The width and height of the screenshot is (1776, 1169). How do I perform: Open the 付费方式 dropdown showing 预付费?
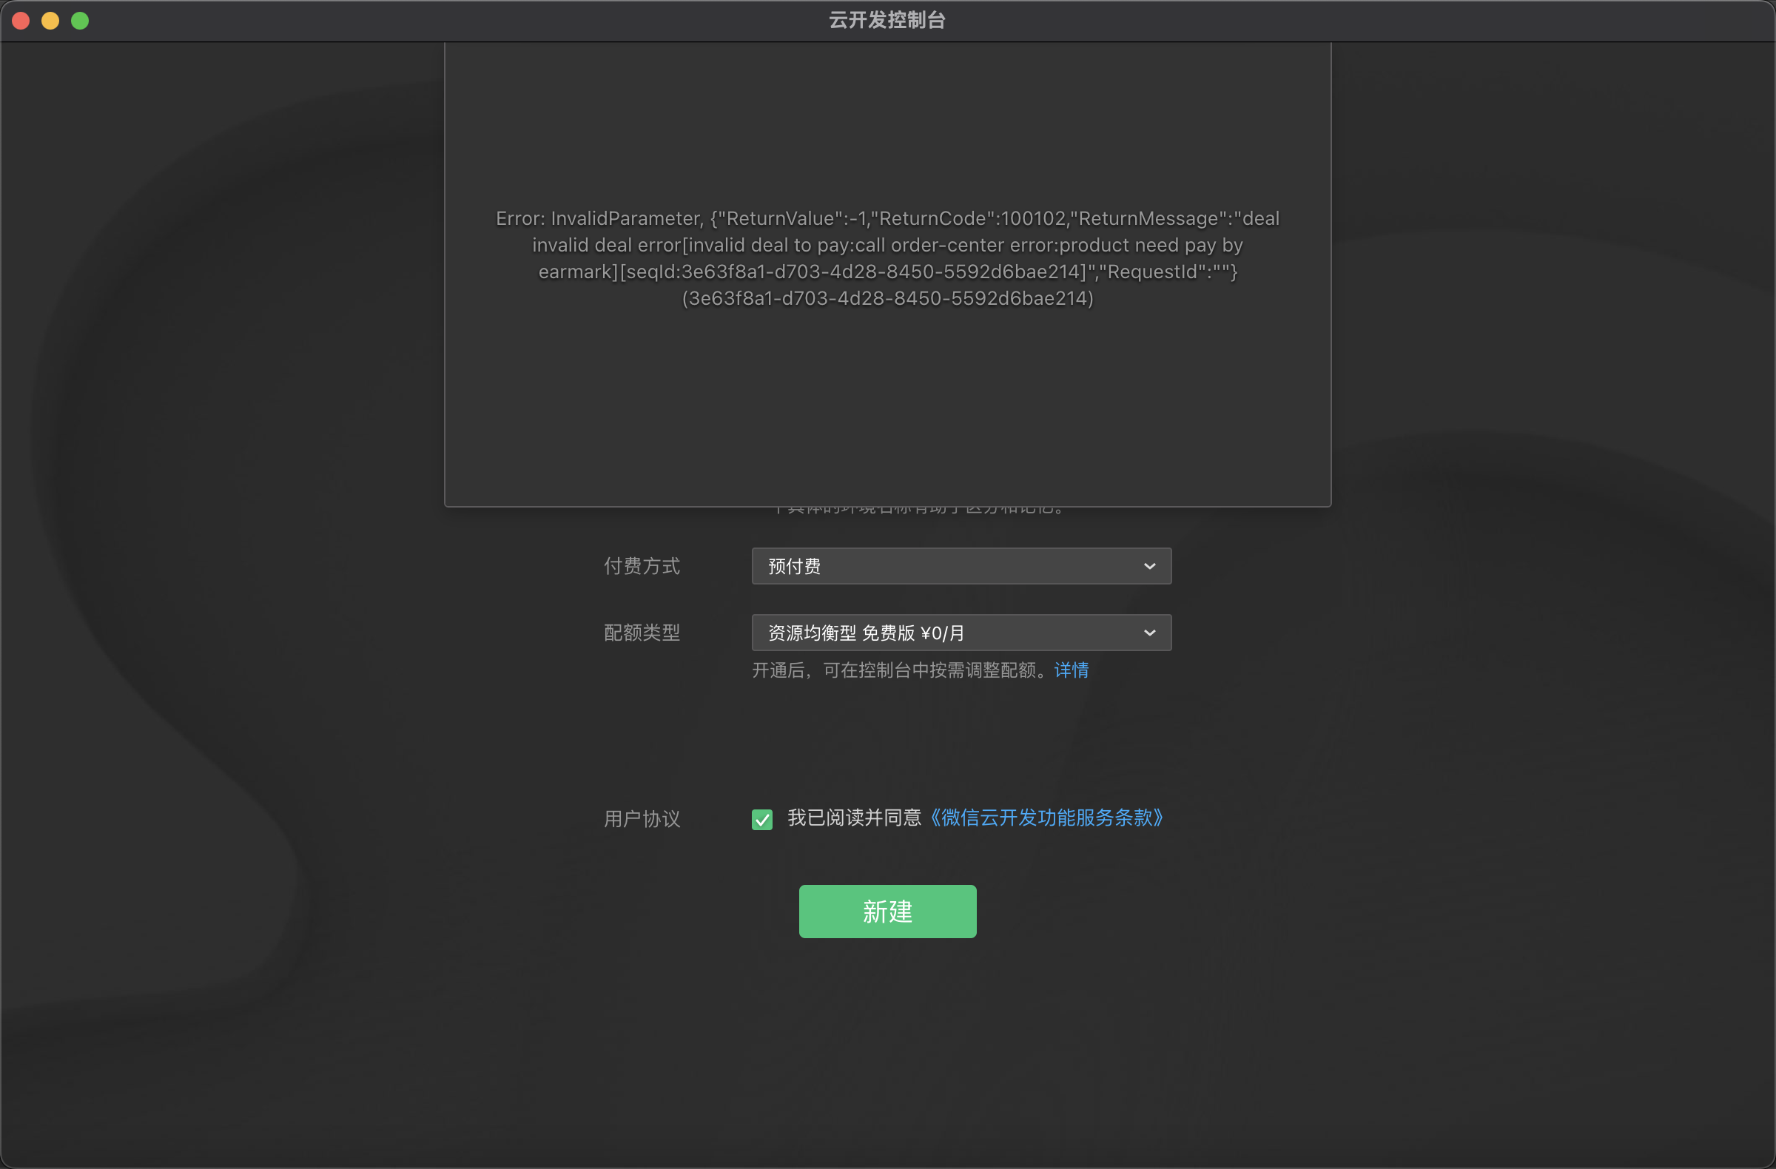pos(961,566)
